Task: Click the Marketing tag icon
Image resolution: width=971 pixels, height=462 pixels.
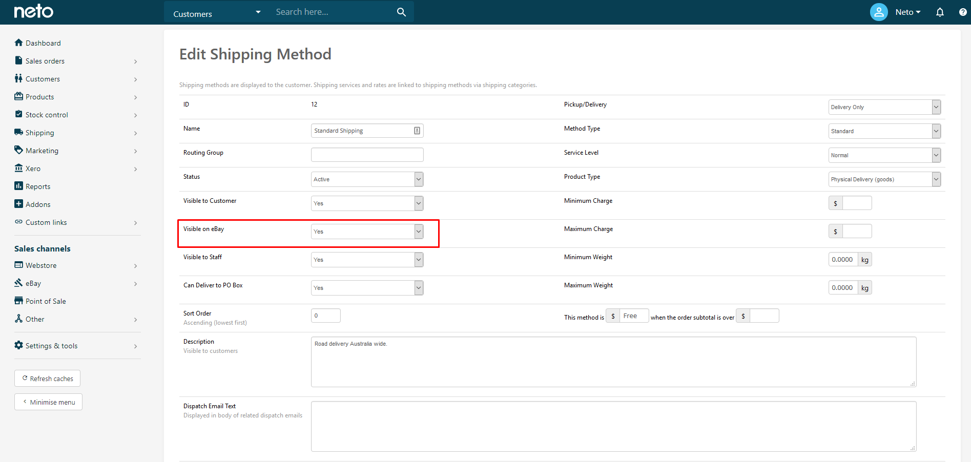Action: pos(19,150)
